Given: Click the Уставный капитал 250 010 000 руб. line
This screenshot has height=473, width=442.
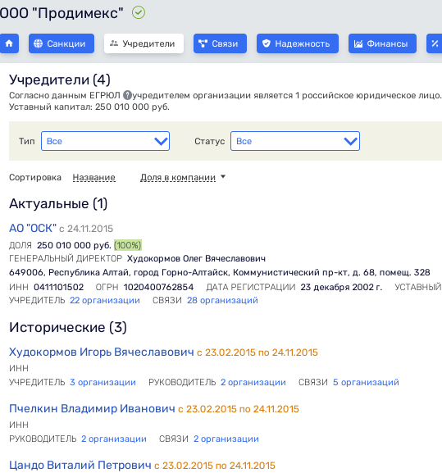Looking at the screenshot, I should [89, 107].
